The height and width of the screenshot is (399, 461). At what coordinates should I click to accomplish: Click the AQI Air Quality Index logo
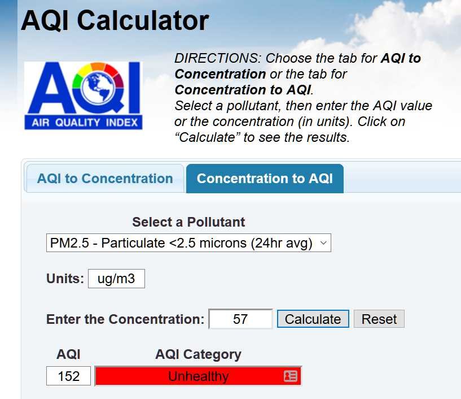point(83,96)
